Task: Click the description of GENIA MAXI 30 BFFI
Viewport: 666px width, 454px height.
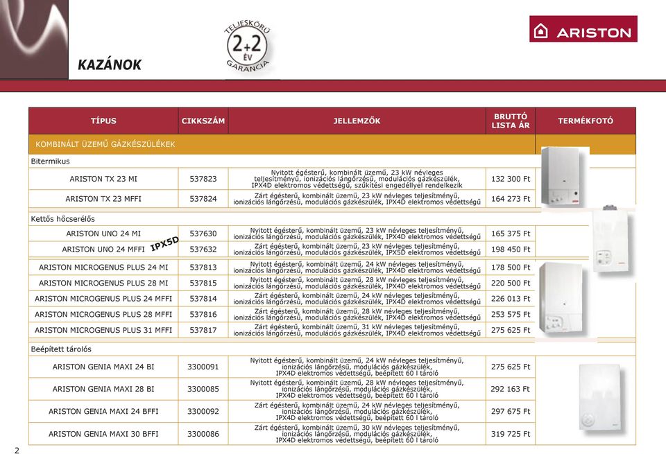Action: coord(357,434)
